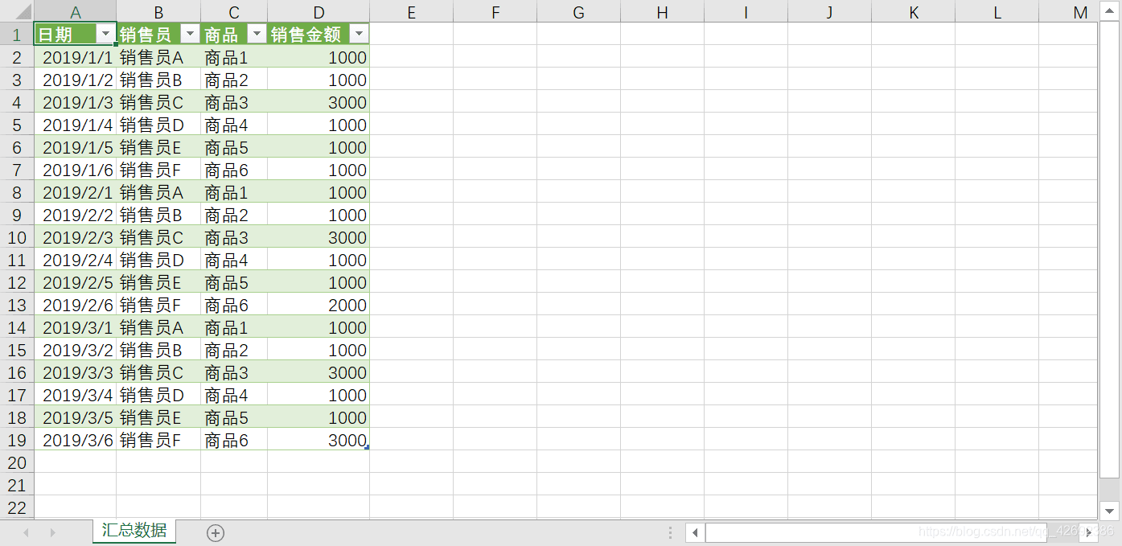Image resolution: width=1122 pixels, height=546 pixels.
Task: Click 销售员F cell in row 7
Action: pyautogui.click(x=158, y=170)
